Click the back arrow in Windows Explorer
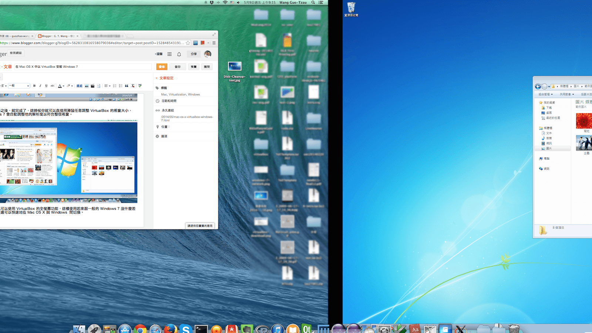592x333 pixels. point(538,87)
